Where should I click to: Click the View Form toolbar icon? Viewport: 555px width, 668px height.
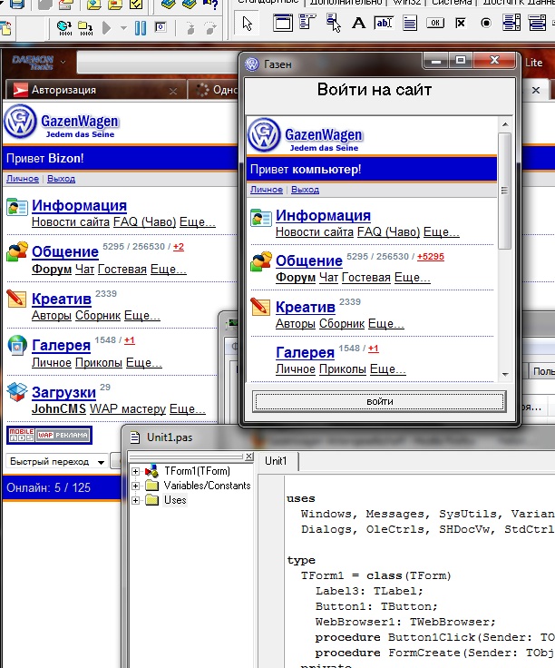pos(85,28)
